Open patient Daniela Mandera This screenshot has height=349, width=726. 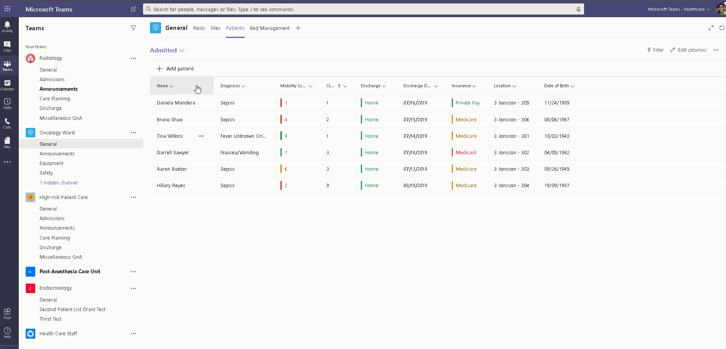pos(176,103)
